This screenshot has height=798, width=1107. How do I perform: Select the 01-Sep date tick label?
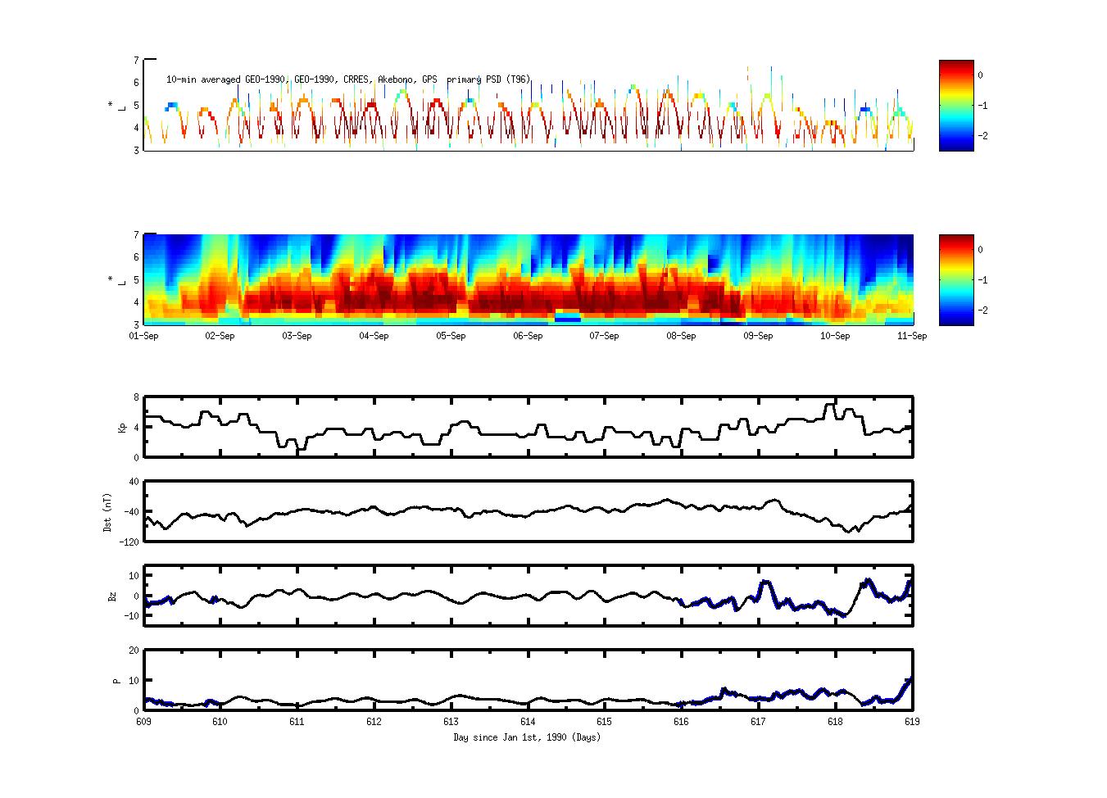(144, 335)
